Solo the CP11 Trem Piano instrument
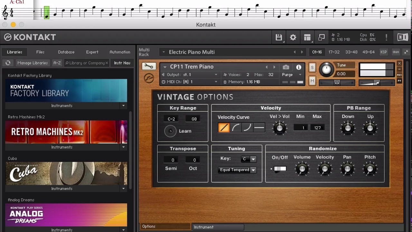Viewport: 412px width, 232px height. click(x=312, y=68)
